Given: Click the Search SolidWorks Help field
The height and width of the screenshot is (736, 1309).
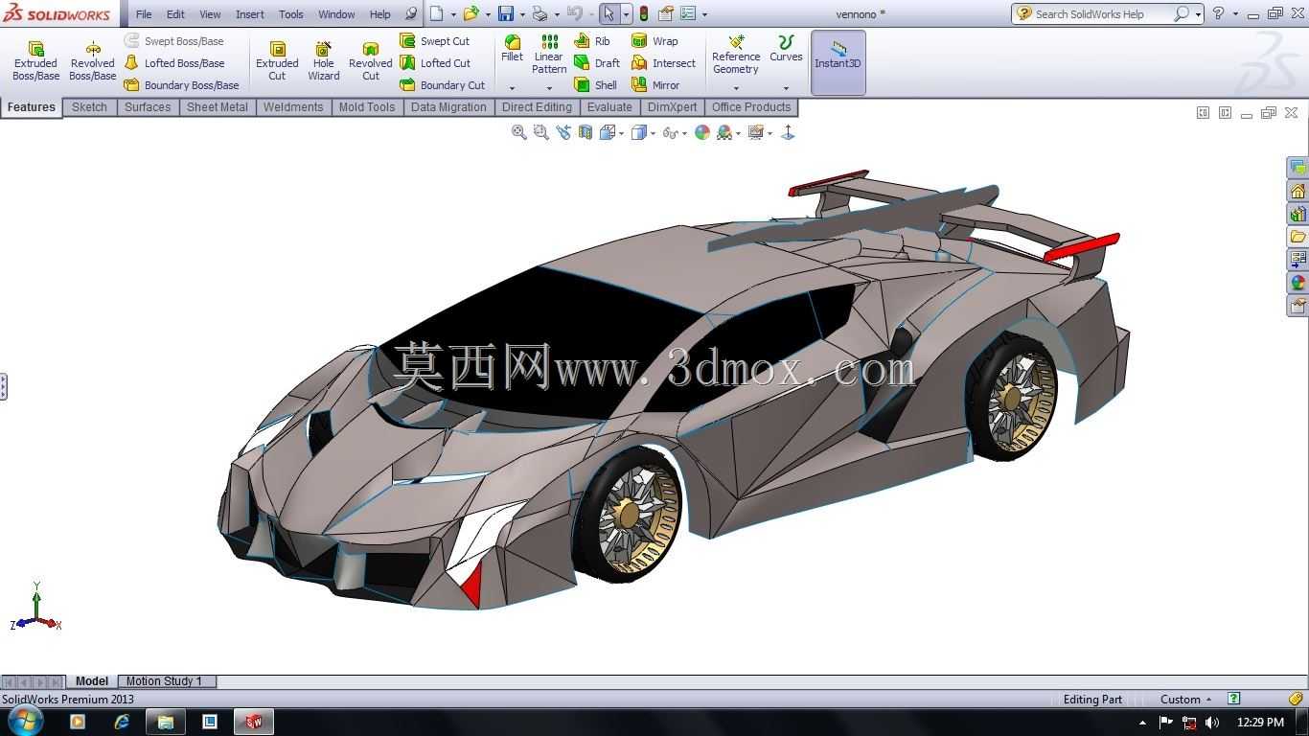Looking at the screenshot, I should point(1102,13).
